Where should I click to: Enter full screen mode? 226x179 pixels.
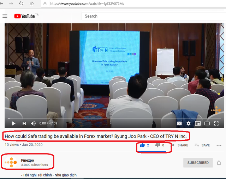pyautogui.click(x=216, y=123)
